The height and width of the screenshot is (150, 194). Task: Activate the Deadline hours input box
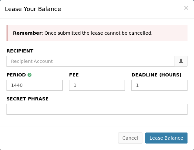coord(159,85)
